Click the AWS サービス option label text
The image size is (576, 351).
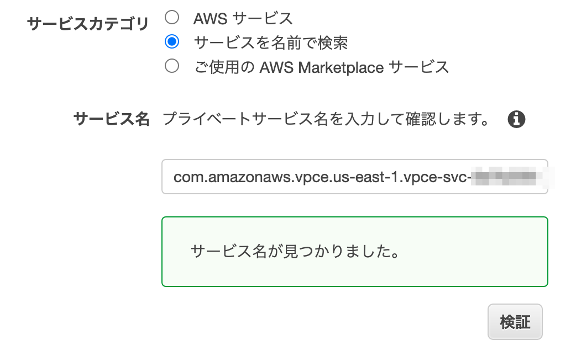[243, 18]
